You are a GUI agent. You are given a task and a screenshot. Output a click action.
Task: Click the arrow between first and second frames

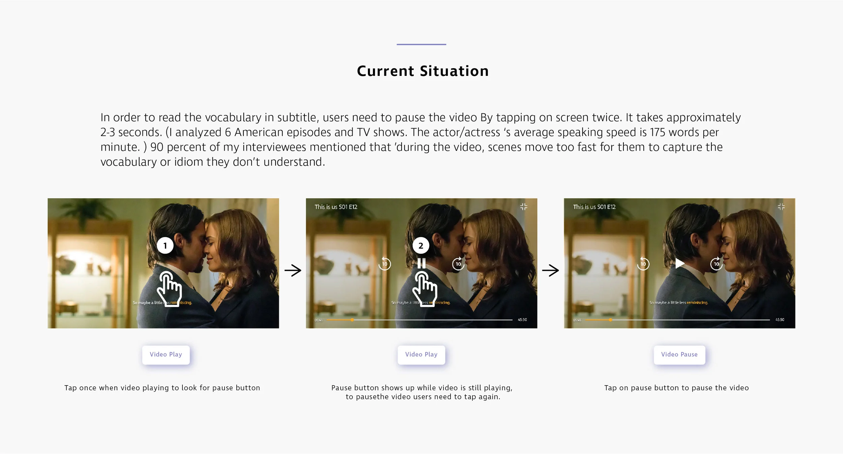point(293,271)
